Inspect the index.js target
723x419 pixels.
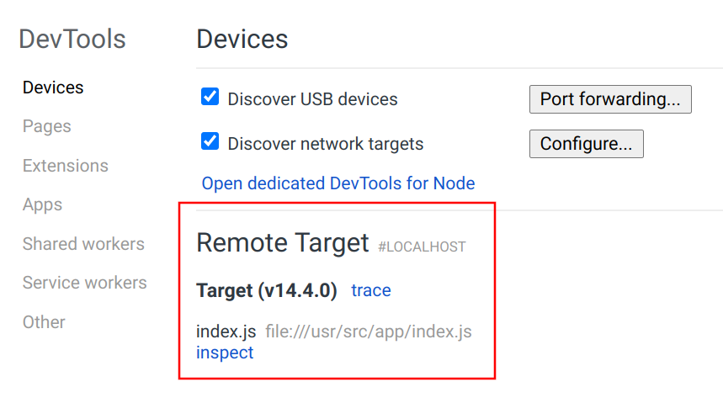click(225, 353)
